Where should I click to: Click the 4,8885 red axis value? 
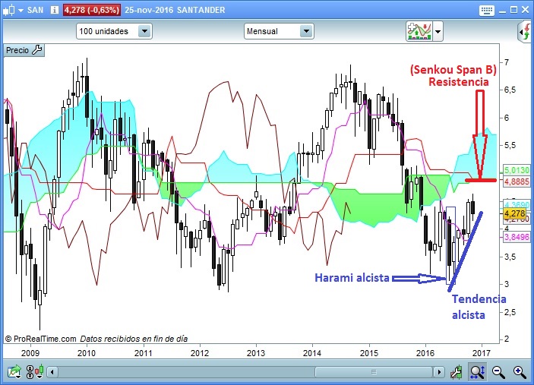(517, 181)
